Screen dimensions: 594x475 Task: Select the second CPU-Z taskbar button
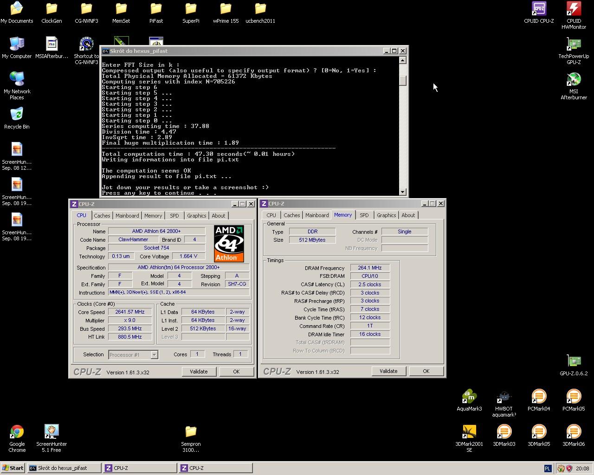click(x=215, y=468)
